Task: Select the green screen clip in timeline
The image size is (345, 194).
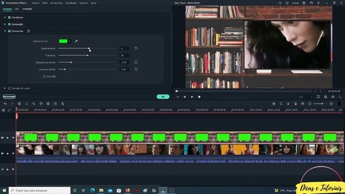Action: tap(180, 137)
